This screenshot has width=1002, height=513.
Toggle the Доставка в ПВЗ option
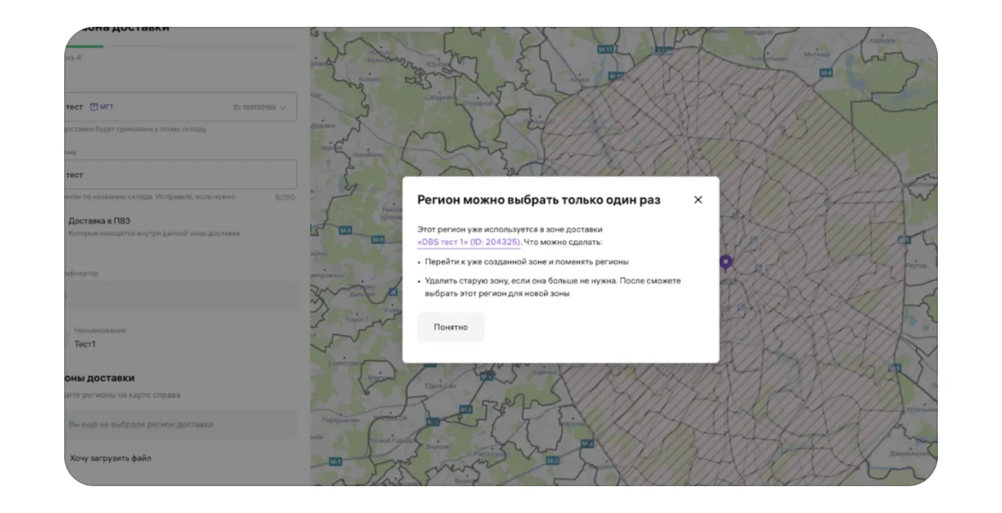99,221
